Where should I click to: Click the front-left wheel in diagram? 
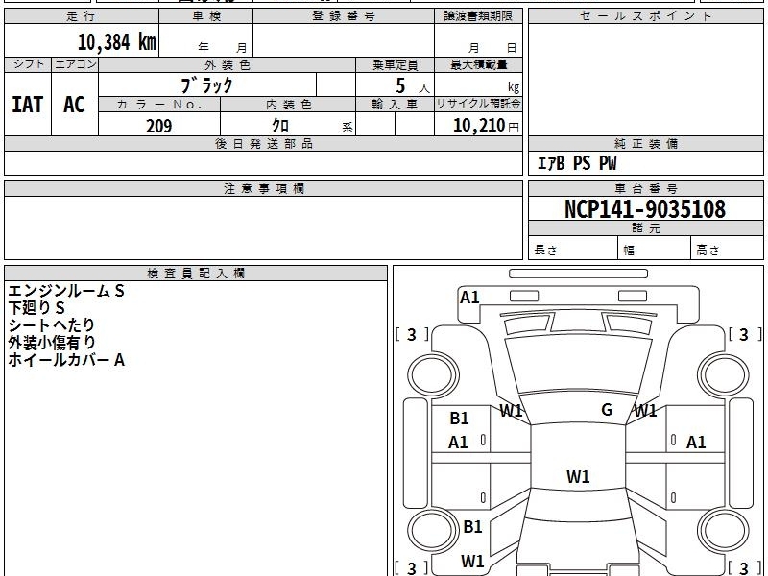point(433,375)
